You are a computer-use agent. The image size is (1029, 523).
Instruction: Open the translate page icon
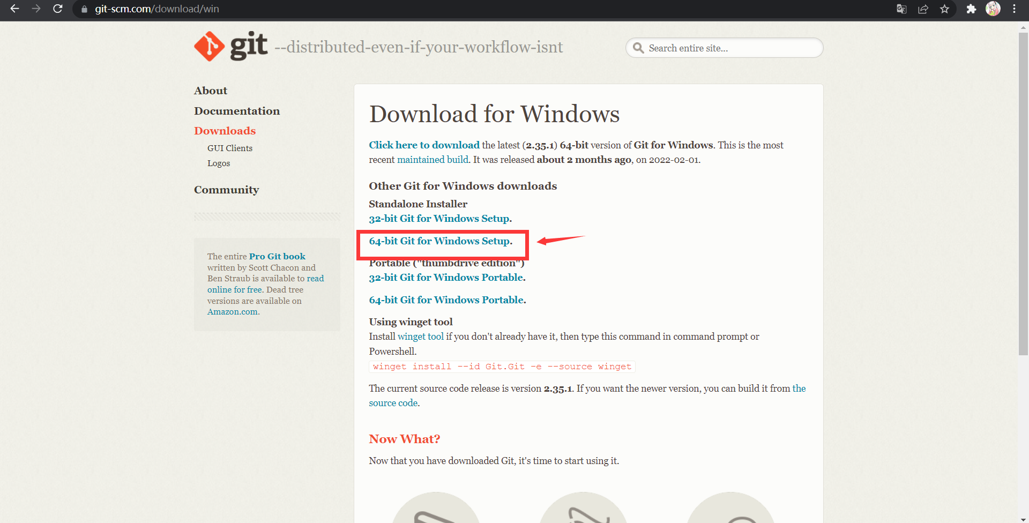pos(901,9)
